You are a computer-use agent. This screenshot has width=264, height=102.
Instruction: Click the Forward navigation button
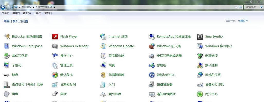pos(8,7)
